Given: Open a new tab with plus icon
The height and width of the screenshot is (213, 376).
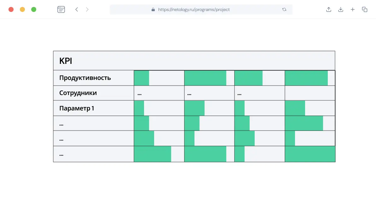Looking at the screenshot, I should [353, 9].
